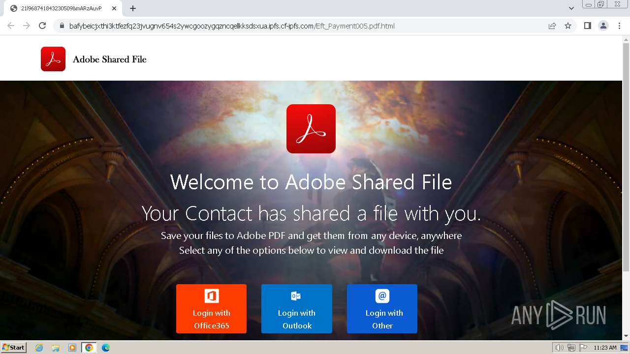Click the Outlook logo icon in button
The image size is (630, 354).
[x=296, y=296]
